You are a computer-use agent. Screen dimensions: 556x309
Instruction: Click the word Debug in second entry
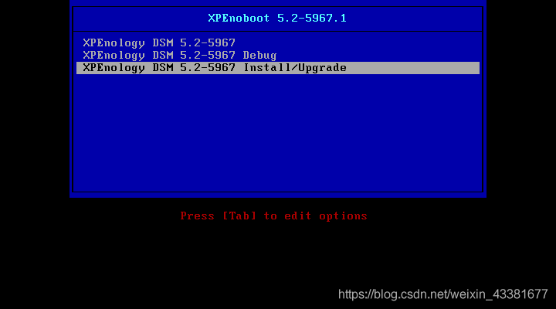(259, 56)
